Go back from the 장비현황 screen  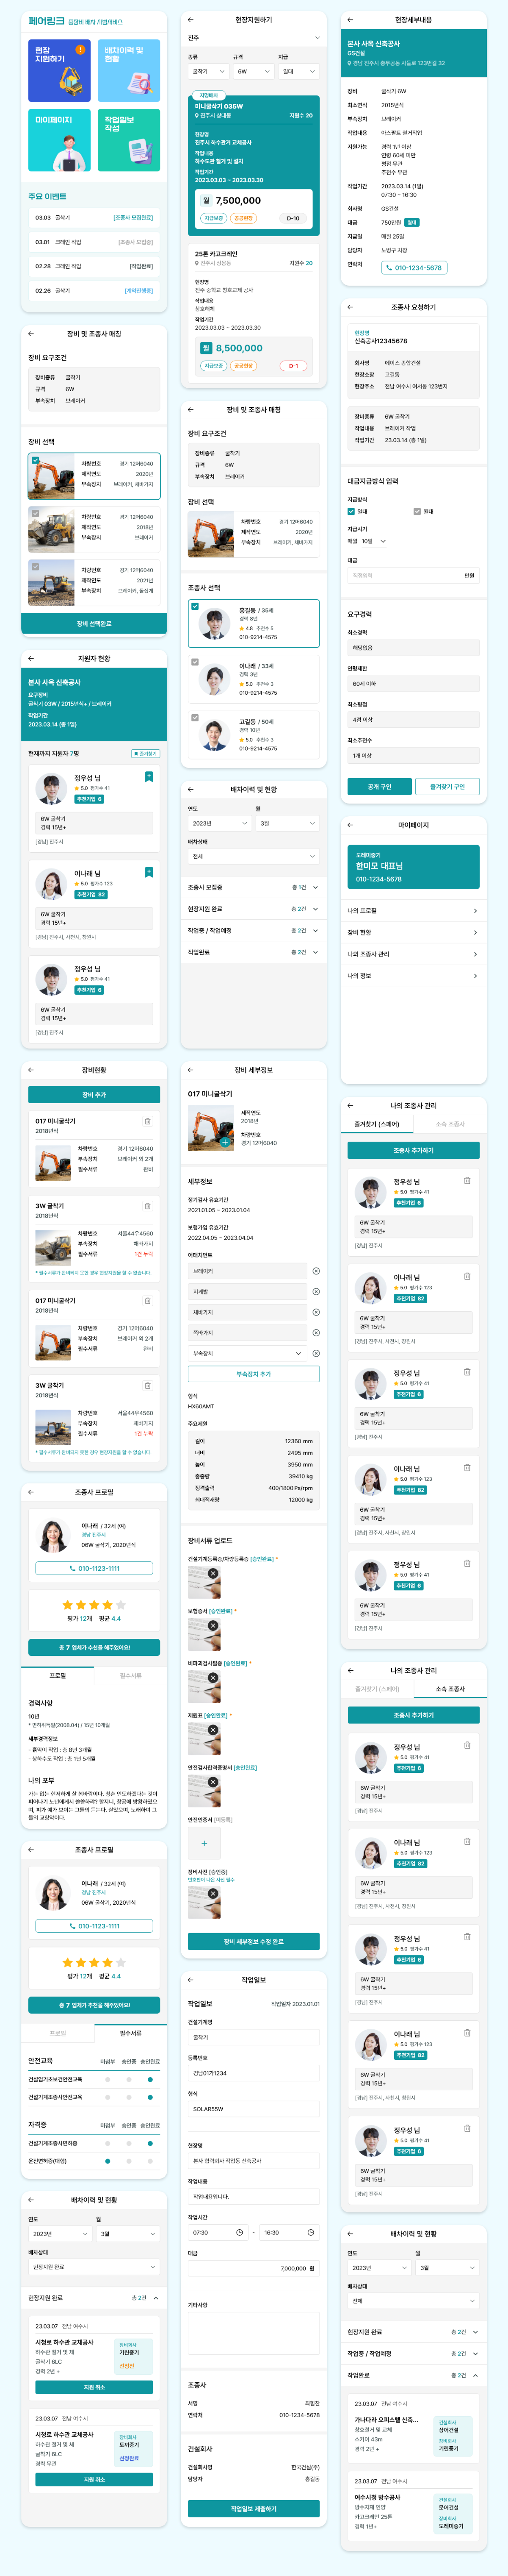coord(31,1070)
